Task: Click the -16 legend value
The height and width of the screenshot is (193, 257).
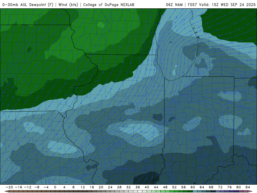Action: click(18, 187)
